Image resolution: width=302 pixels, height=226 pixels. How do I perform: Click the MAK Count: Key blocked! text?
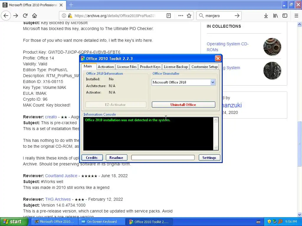click(x=47, y=105)
